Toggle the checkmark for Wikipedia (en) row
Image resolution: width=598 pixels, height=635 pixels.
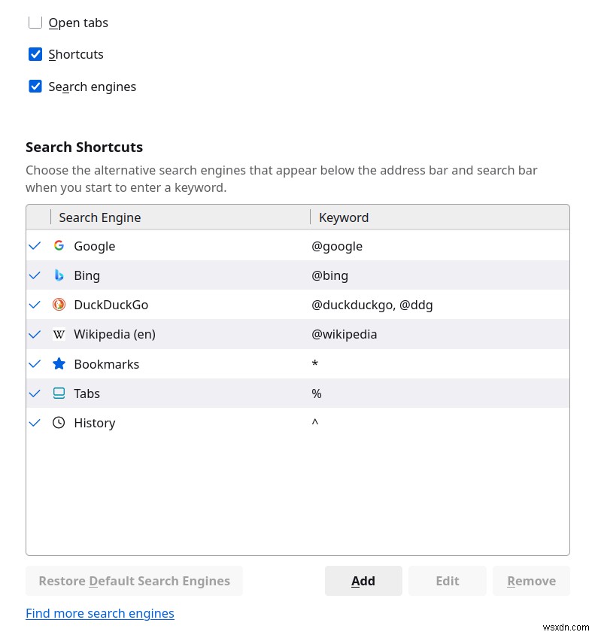[35, 334]
